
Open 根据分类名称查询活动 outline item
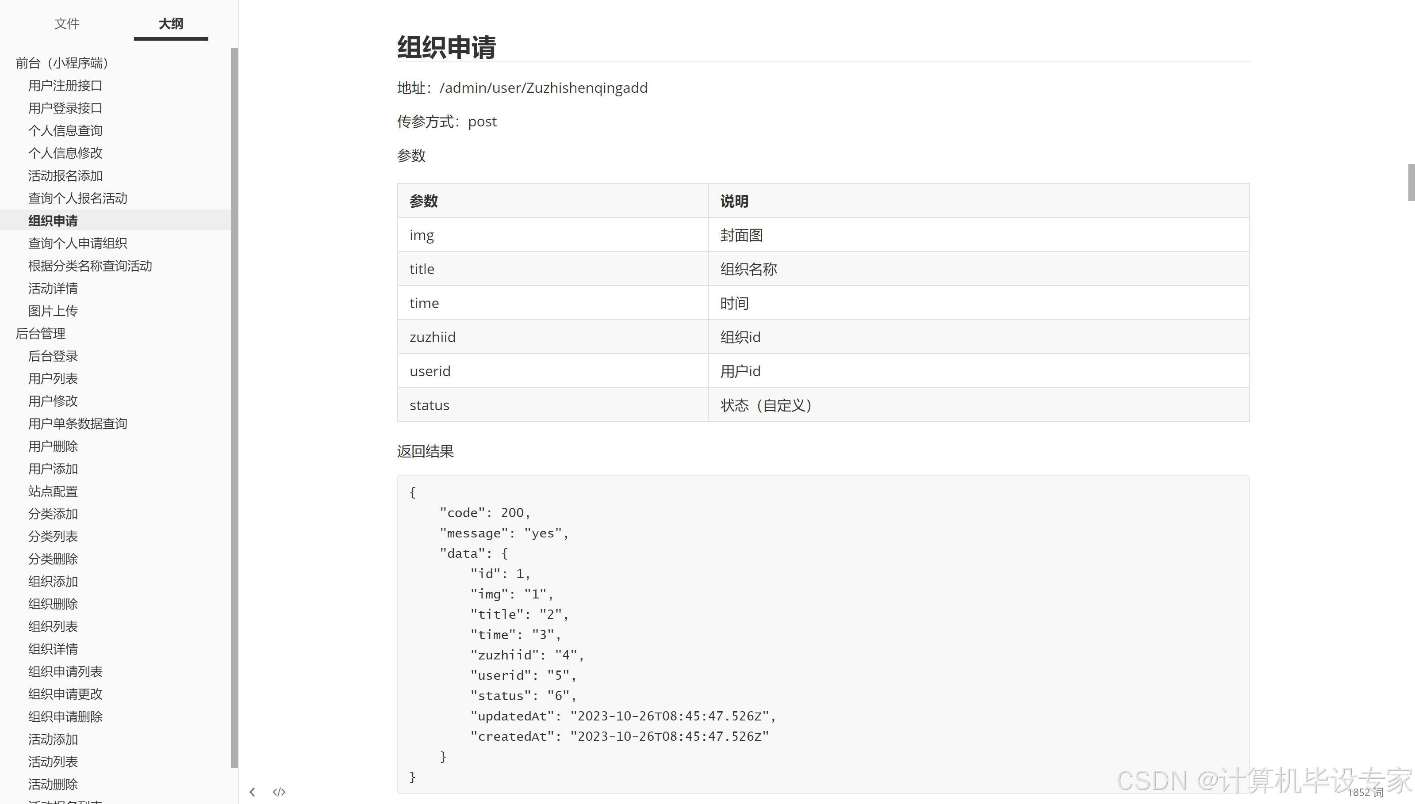click(x=90, y=266)
